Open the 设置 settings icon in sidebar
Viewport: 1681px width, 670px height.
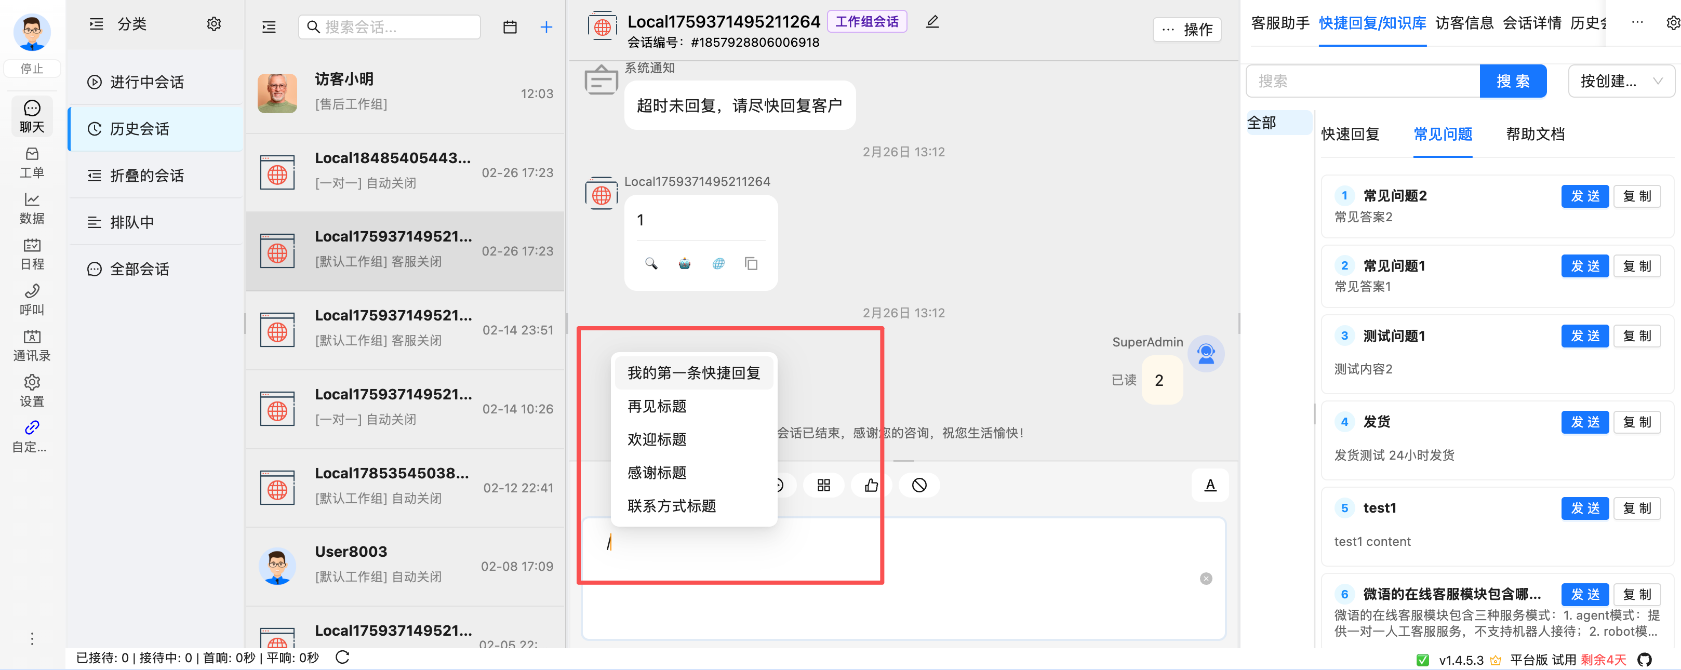[31, 390]
